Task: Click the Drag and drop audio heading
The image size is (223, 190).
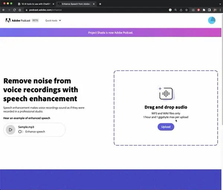Action: pos(166,107)
